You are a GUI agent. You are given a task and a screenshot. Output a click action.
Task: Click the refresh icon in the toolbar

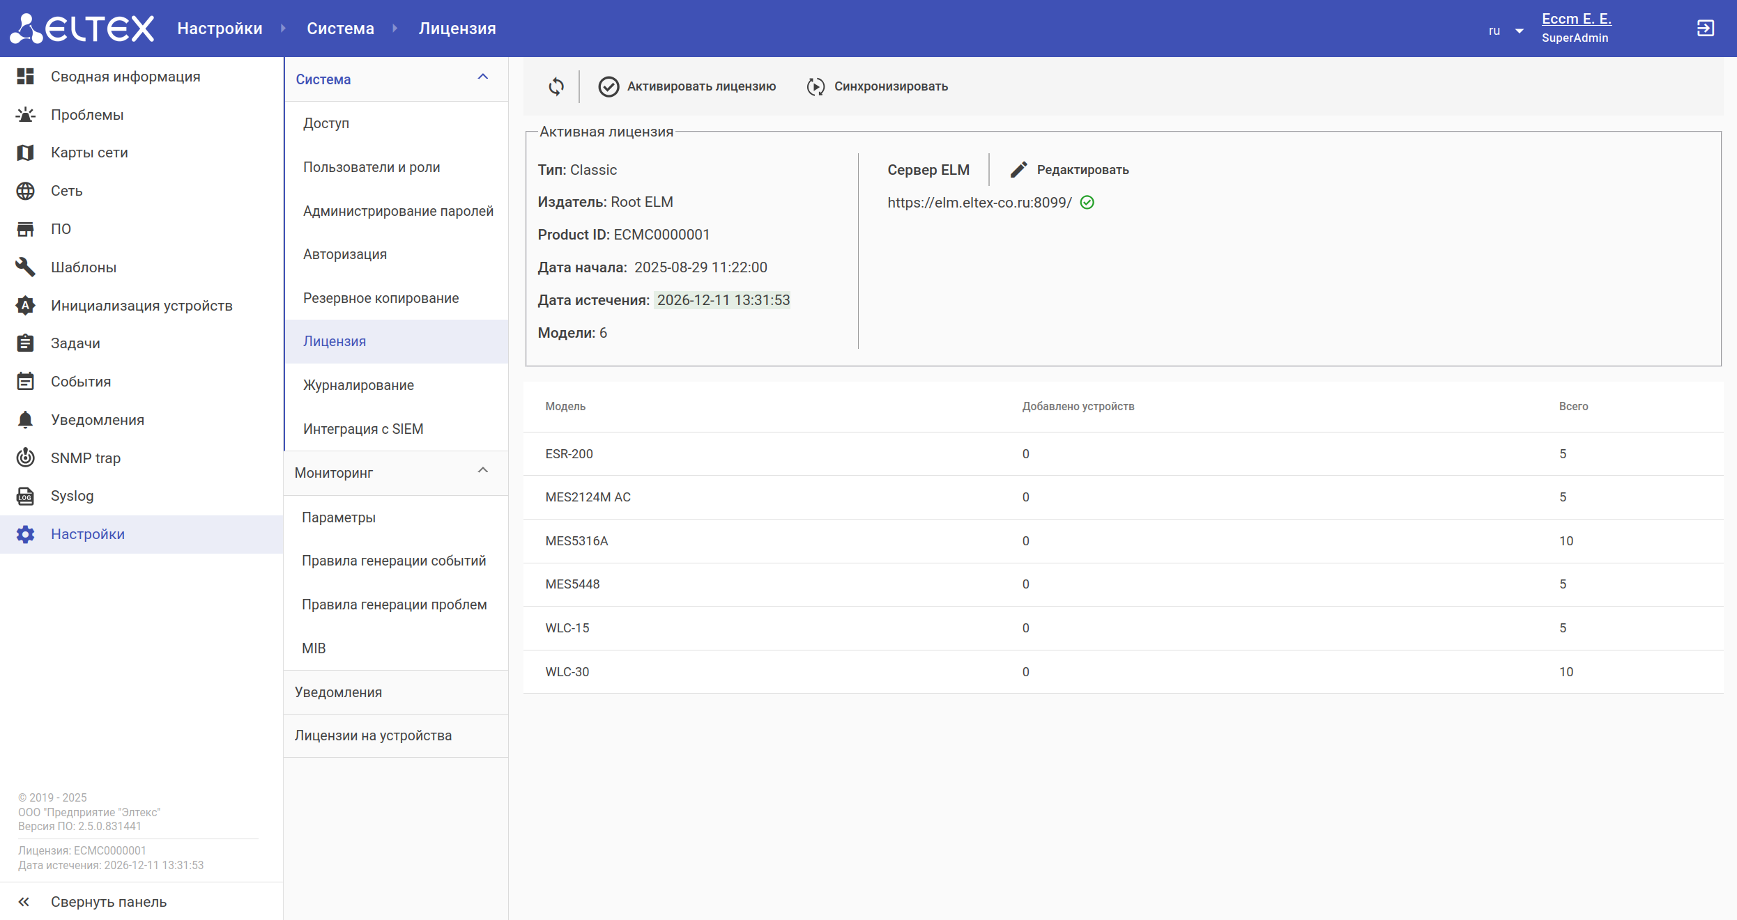click(x=556, y=86)
